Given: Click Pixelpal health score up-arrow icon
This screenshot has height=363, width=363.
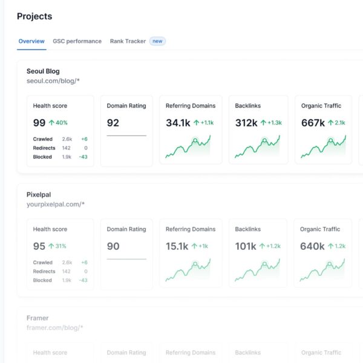Looking at the screenshot, I should [51, 246].
